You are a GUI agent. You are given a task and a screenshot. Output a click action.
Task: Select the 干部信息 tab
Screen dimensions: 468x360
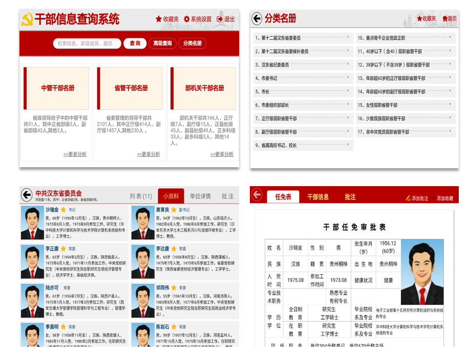[318, 197]
